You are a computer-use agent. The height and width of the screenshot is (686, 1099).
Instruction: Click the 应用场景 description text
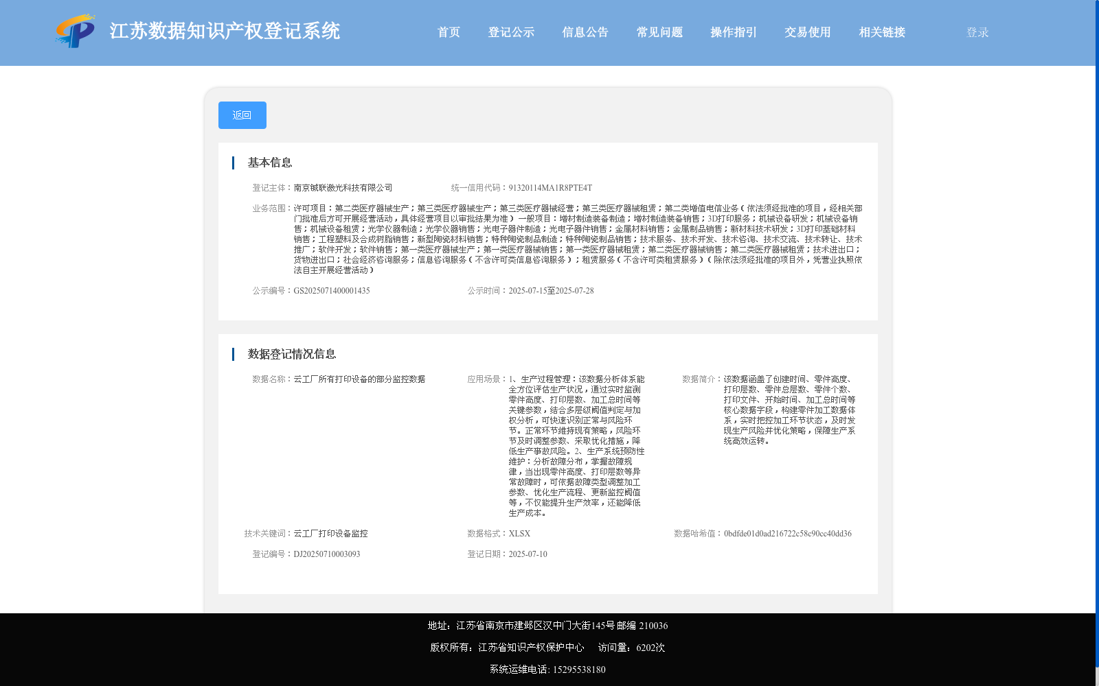coord(577,446)
